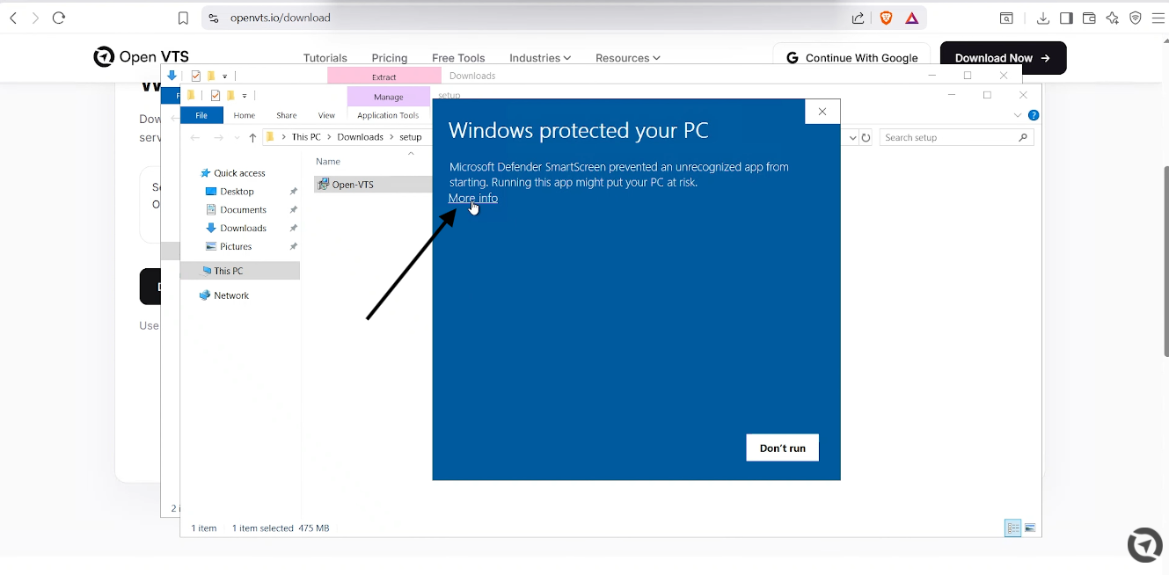Click the refresh icon beside the address path
This screenshot has height=575, width=1169.
pos(866,137)
